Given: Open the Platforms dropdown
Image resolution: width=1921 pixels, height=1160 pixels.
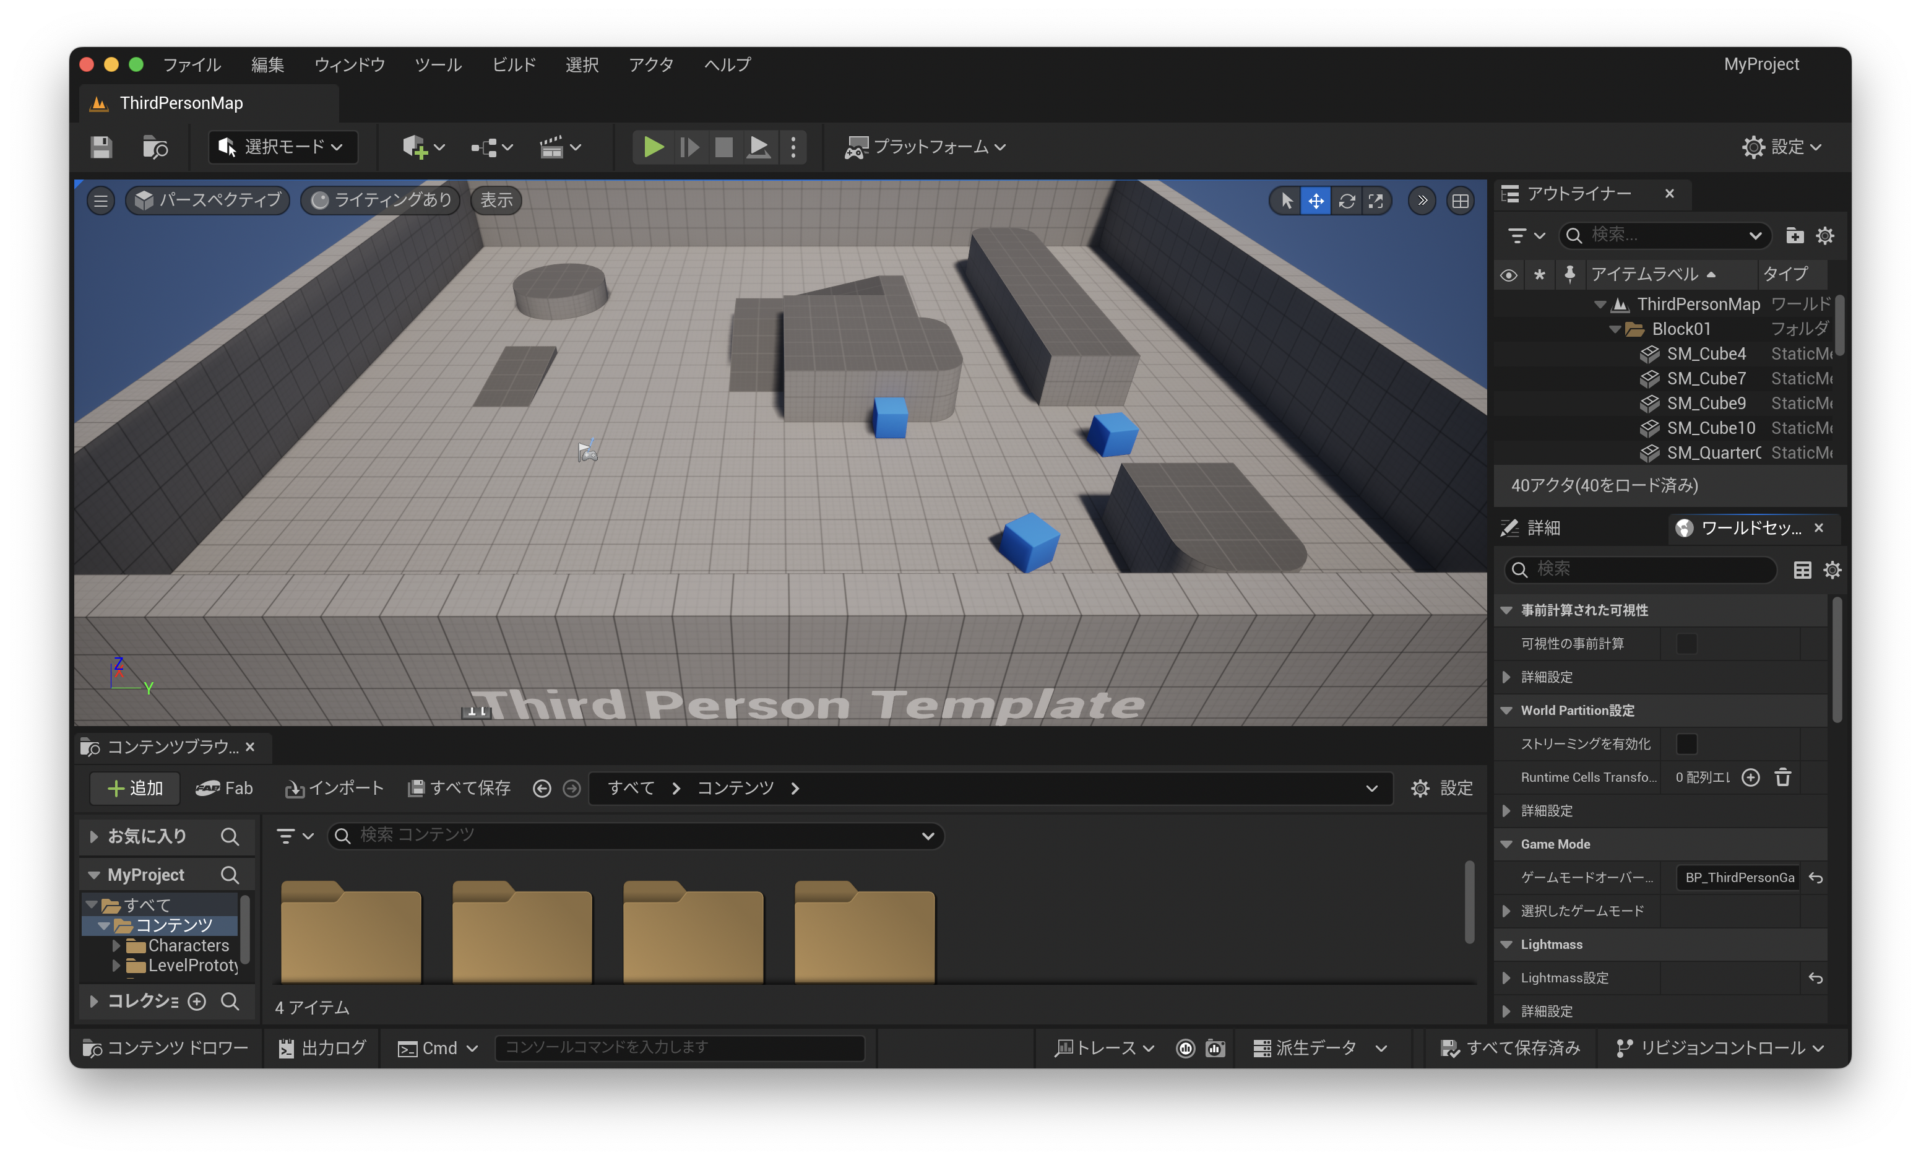Looking at the screenshot, I should [x=925, y=147].
